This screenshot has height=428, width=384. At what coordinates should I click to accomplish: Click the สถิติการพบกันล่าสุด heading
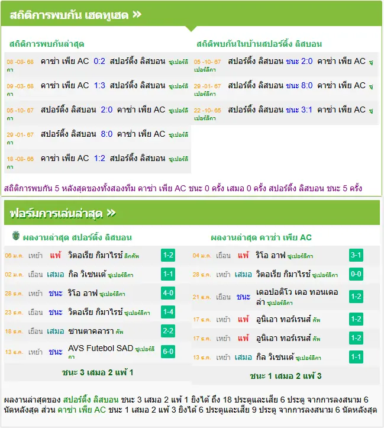coord(47,44)
